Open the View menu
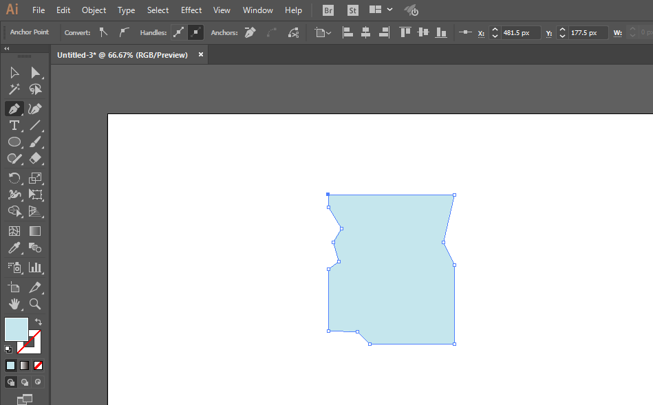Image resolution: width=653 pixels, height=405 pixels. [x=222, y=10]
